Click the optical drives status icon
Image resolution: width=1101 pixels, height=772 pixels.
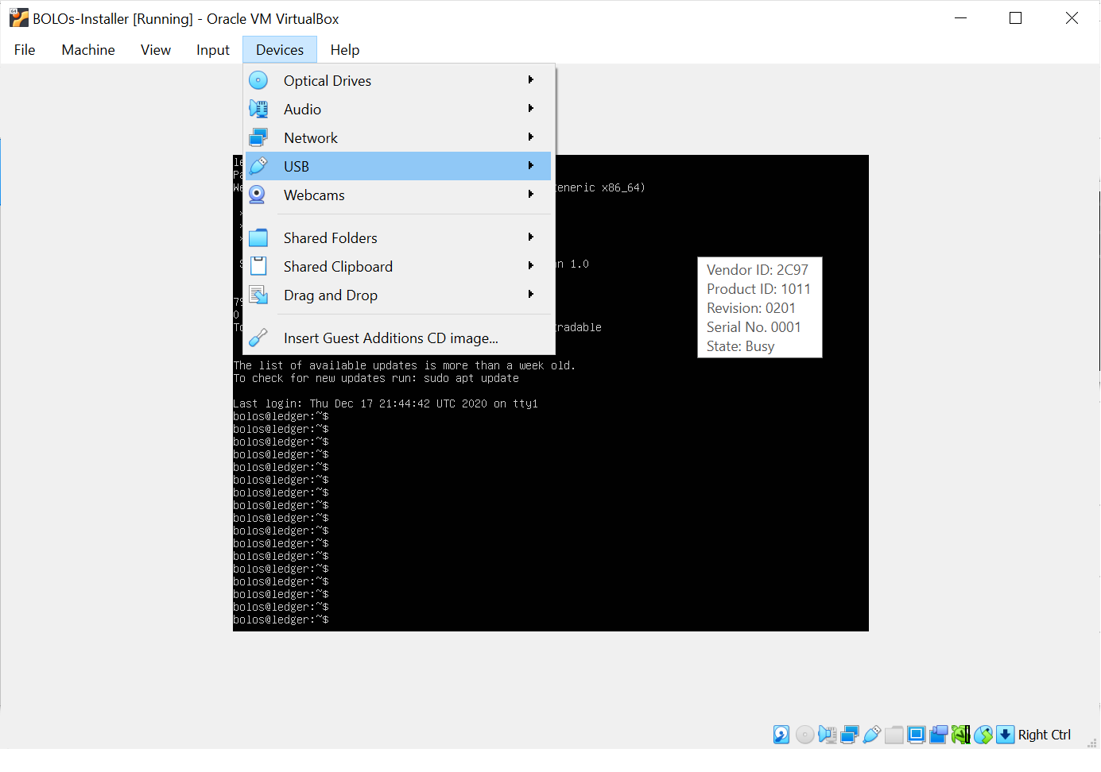(804, 735)
